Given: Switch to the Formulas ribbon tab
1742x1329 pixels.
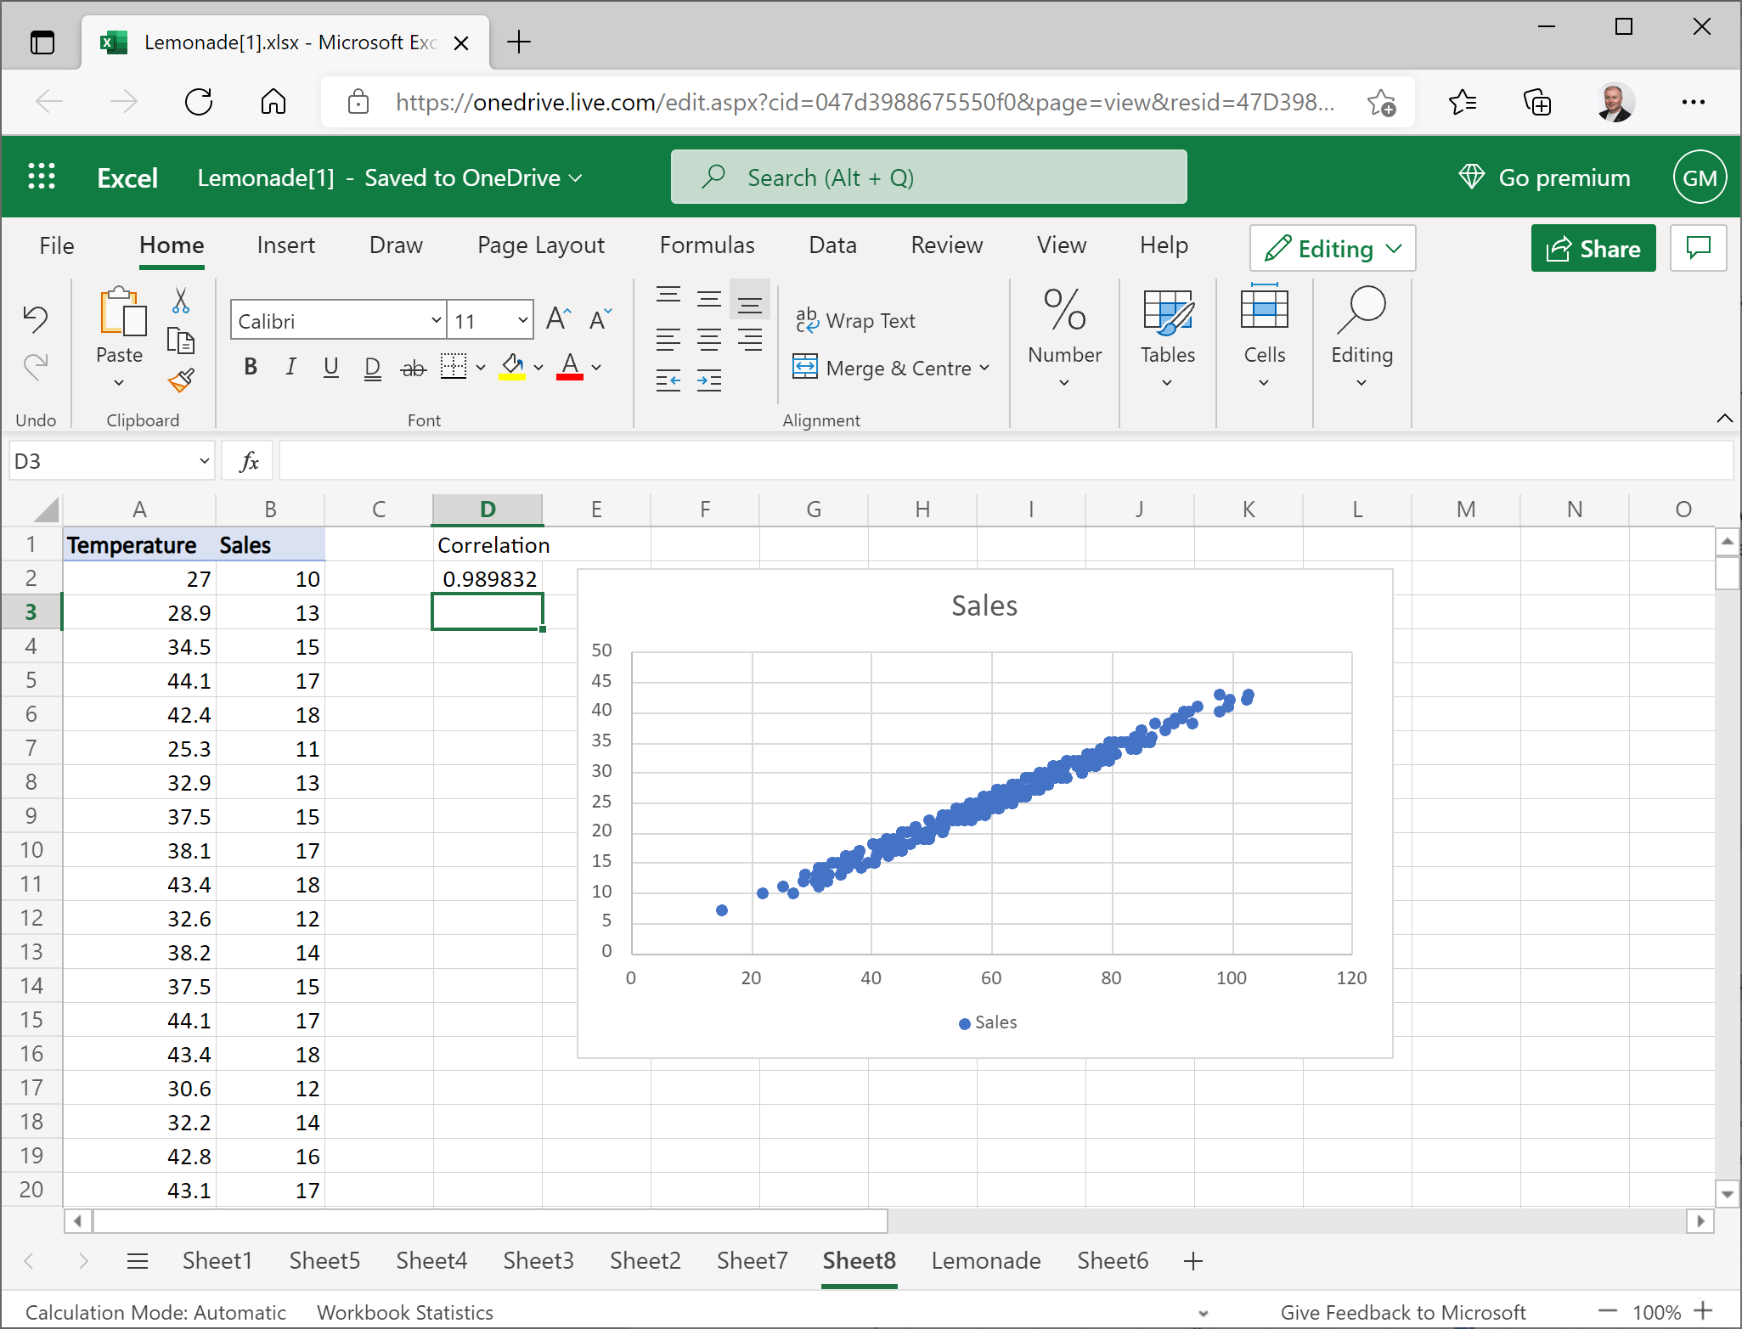Looking at the screenshot, I should pyautogui.click(x=707, y=245).
